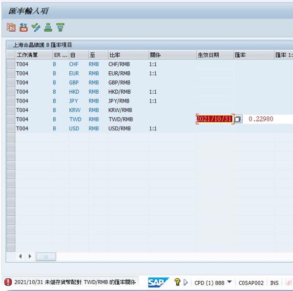The height and width of the screenshot is (291, 293).
Task: Click the sort ascending icon in the toolbar
Action: [x=48, y=28]
